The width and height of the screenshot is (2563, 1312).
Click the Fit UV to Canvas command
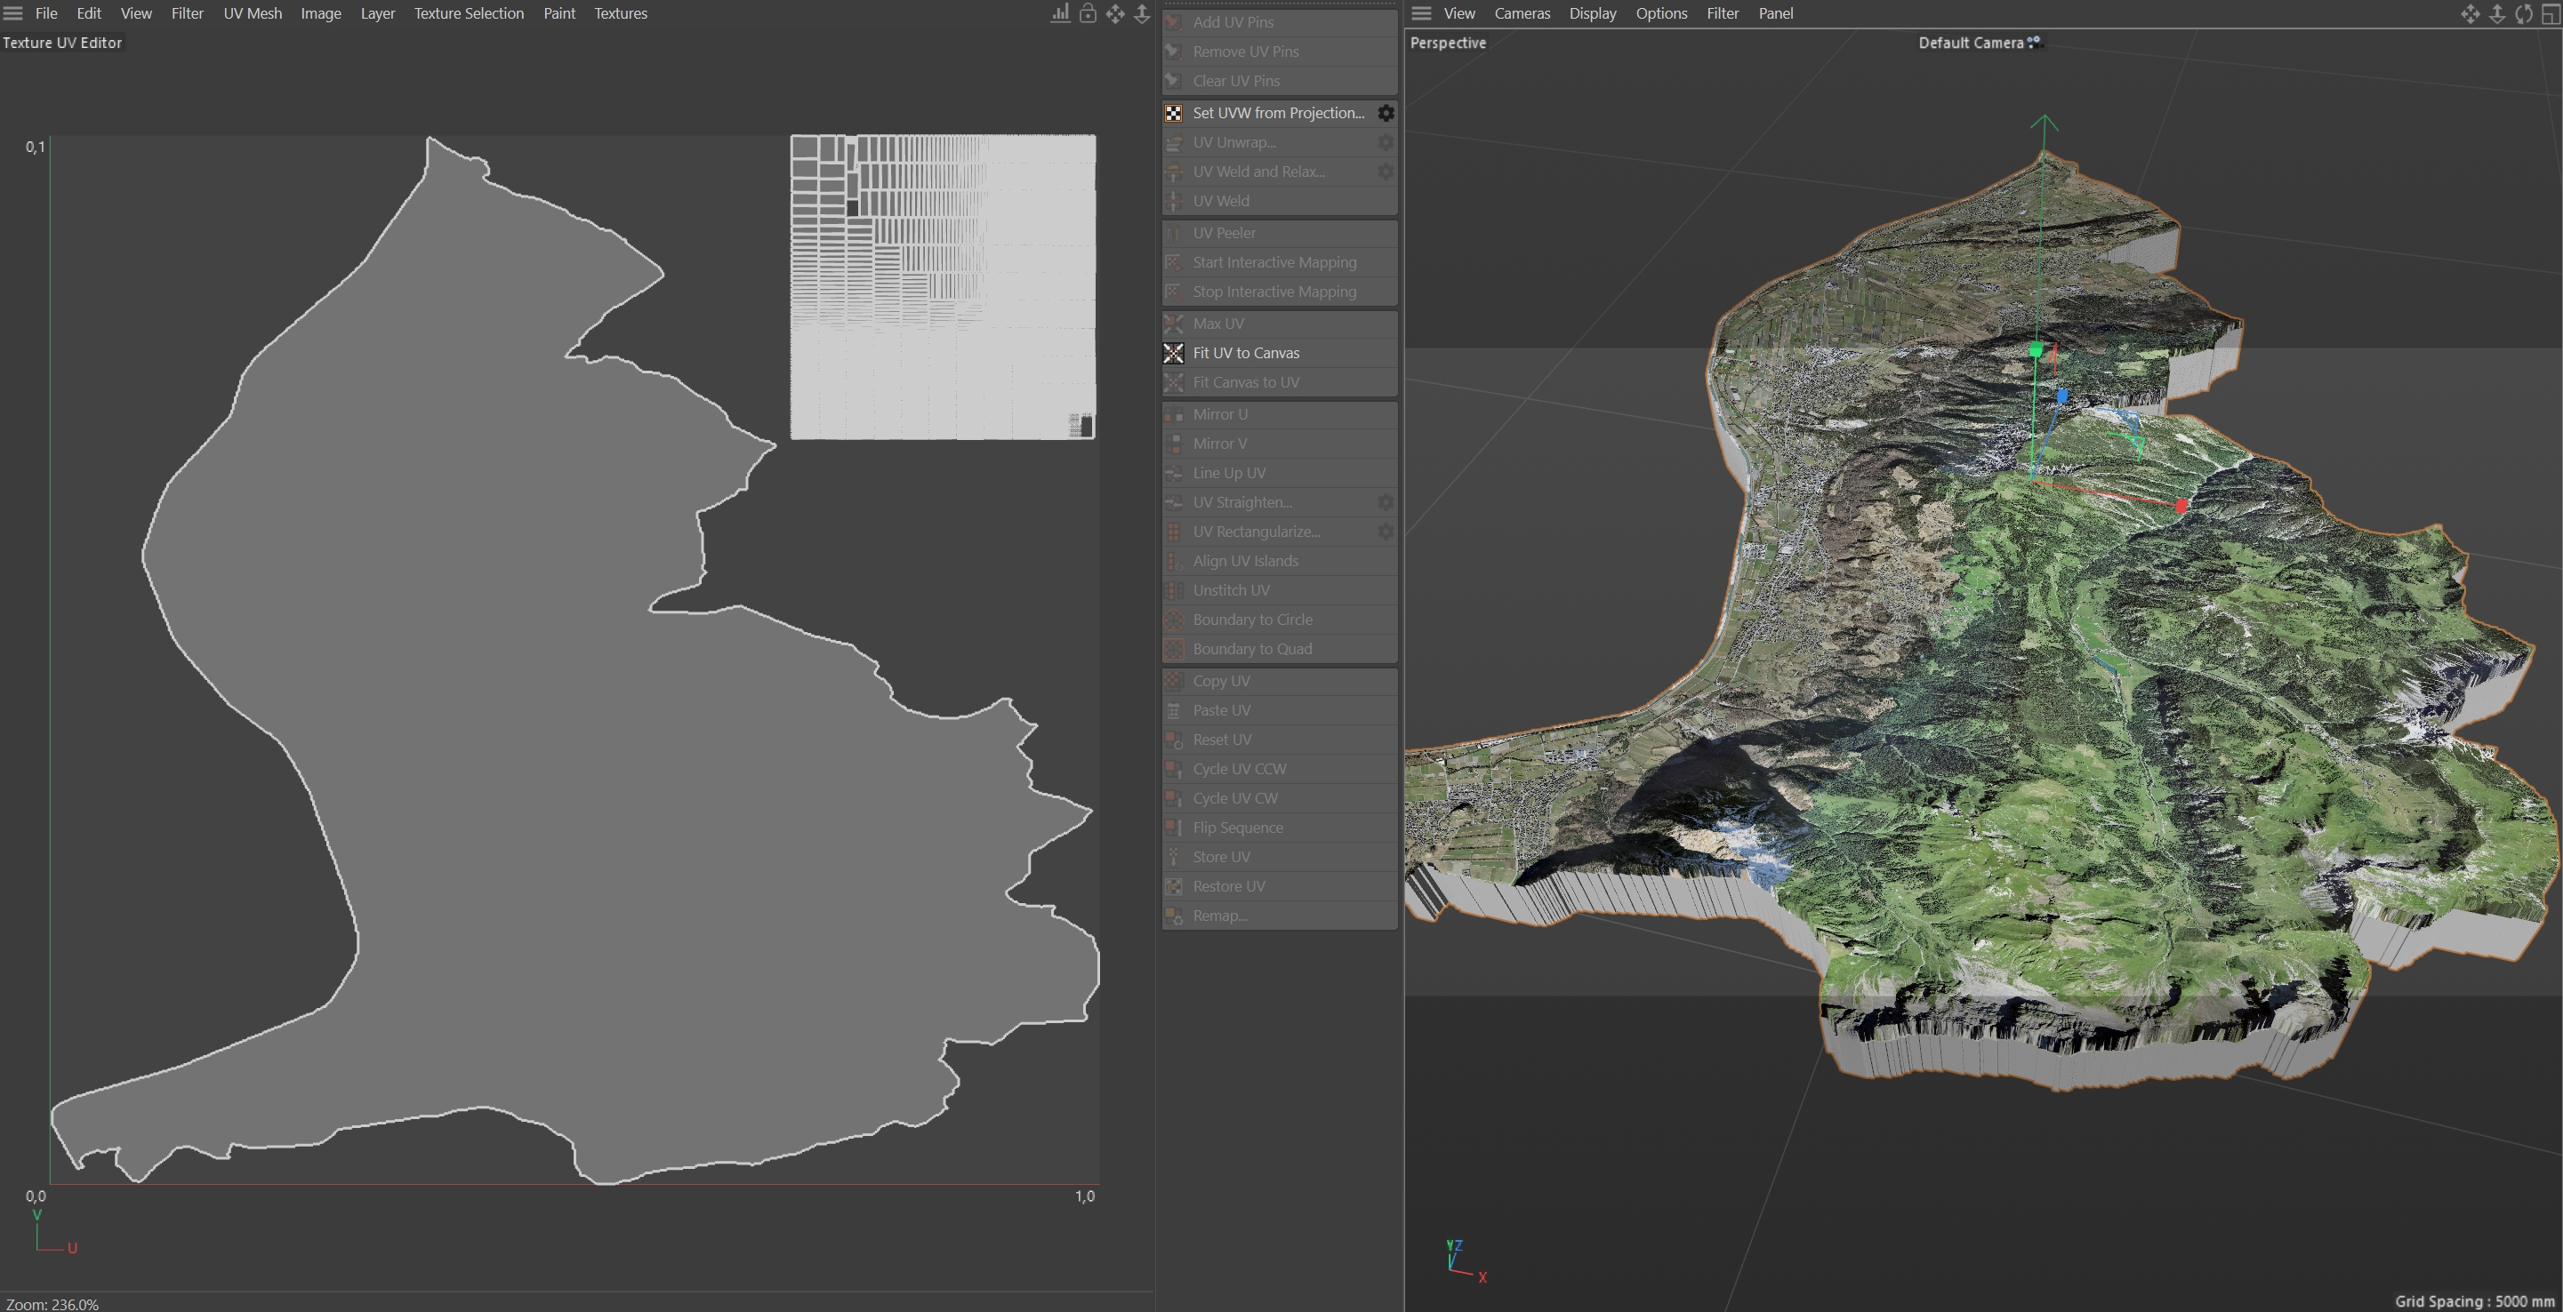(1246, 353)
